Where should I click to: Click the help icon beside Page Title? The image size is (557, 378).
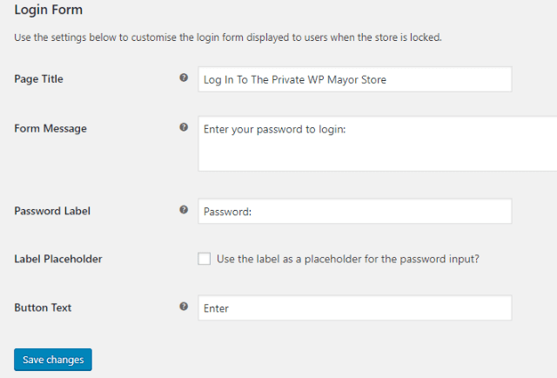(x=184, y=78)
